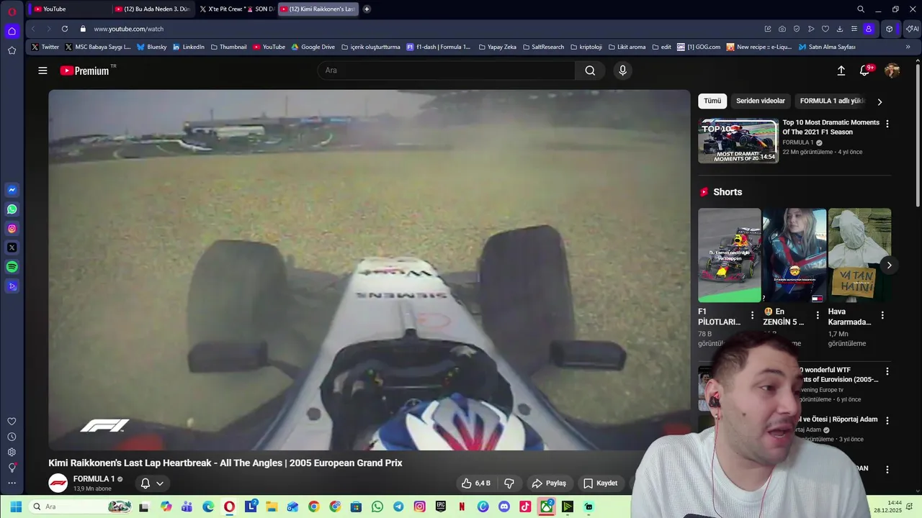Open options for Top 10 Dramatic Moments video
The width and height of the screenshot is (922, 518).
click(887, 124)
